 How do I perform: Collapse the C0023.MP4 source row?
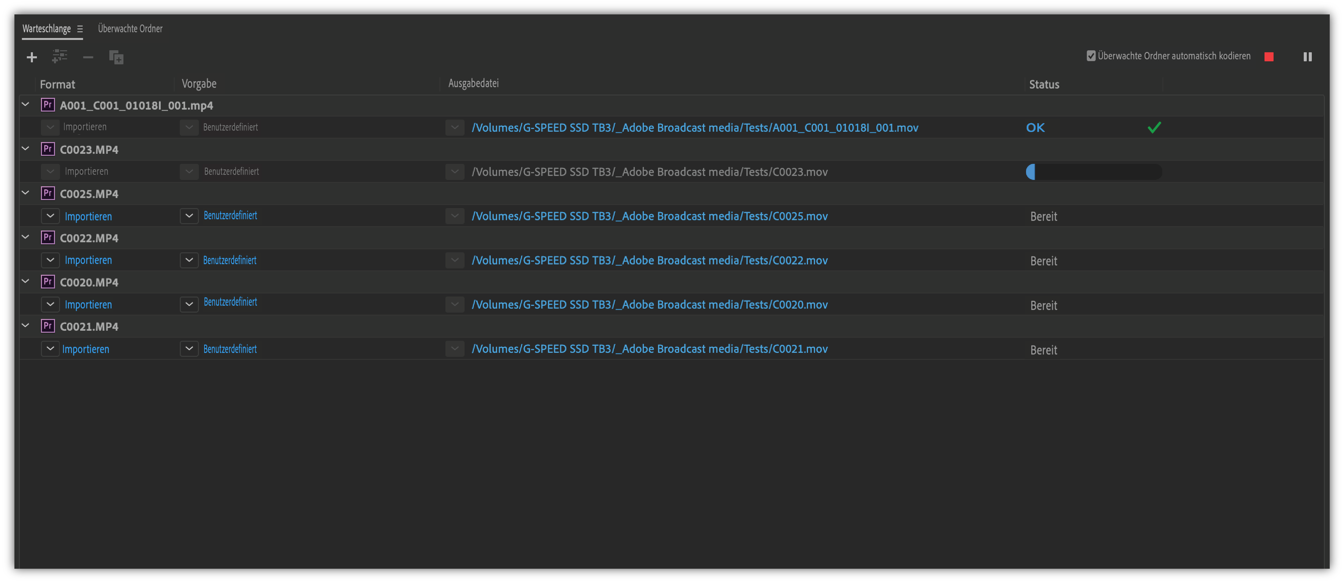coord(25,149)
